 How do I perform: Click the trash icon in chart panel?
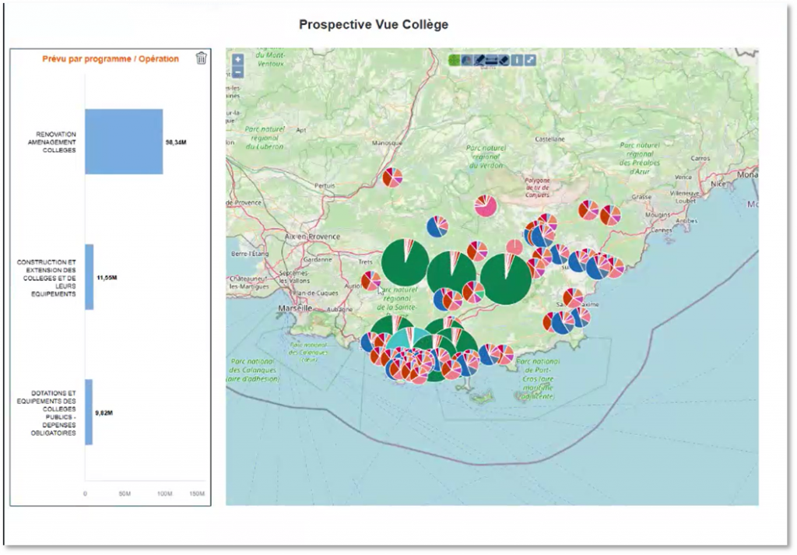click(x=201, y=58)
